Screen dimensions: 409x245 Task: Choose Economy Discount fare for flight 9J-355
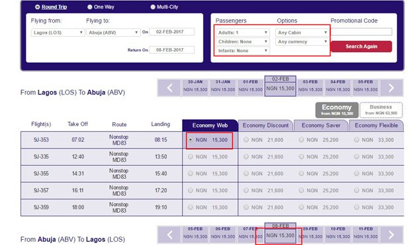pos(246,174)
